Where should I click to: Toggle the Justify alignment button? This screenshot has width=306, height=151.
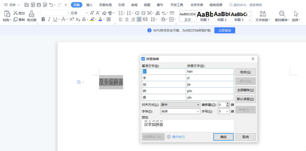pyautogui.click(x=139, y=19)
